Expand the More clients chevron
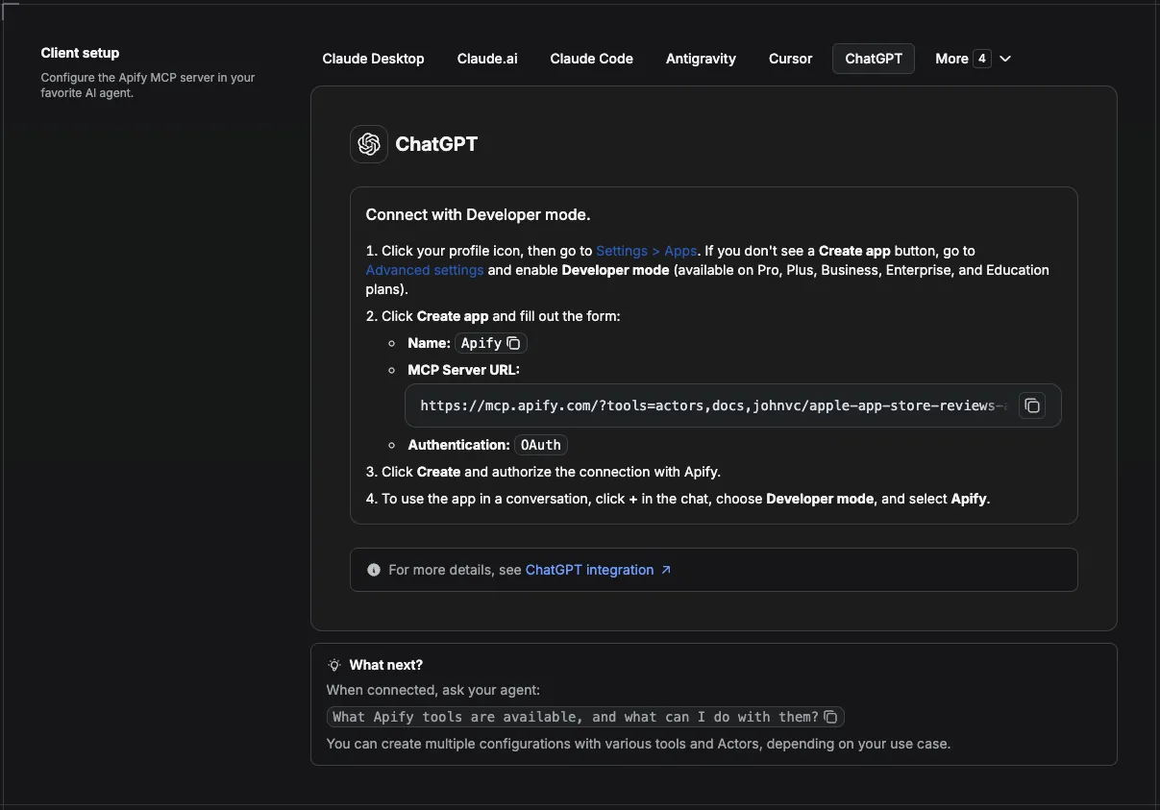The width and height of the screenshot is (1160, 810). pyautogui.click(x=1005, y=59)
